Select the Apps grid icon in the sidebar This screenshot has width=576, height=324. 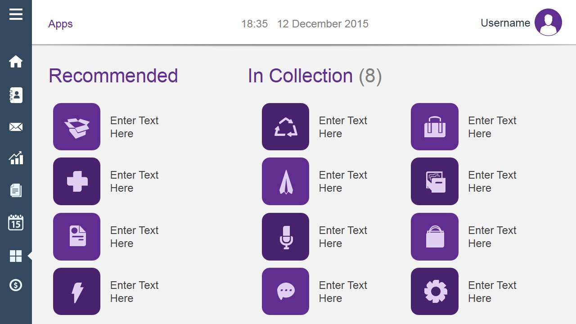pos(16,256)
